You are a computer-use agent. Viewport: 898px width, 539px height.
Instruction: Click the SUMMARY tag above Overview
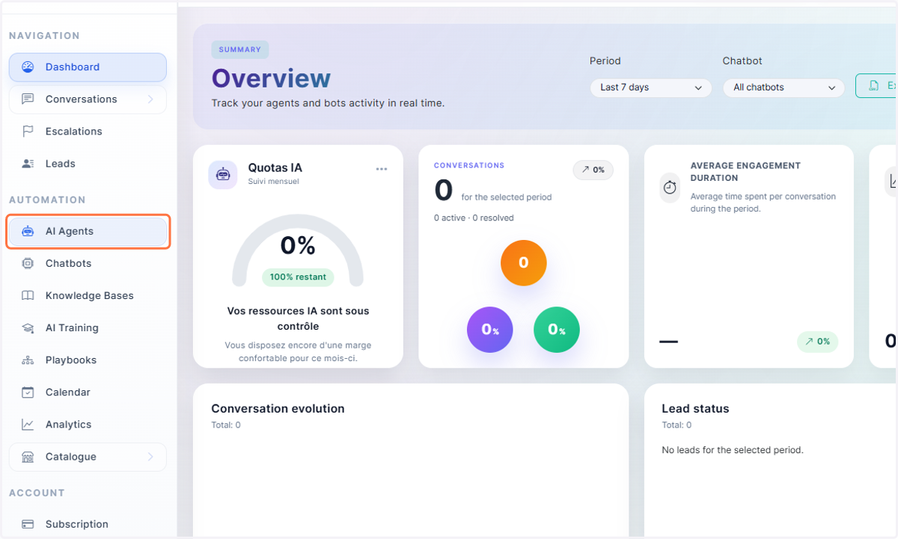click(x=240, y=49)
